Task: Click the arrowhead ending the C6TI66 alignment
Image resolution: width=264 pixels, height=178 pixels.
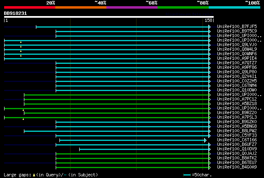Action: (x=205, y=140)
